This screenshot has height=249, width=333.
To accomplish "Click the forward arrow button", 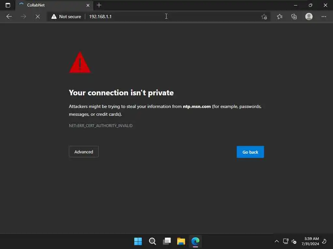I will coord(23,17).
